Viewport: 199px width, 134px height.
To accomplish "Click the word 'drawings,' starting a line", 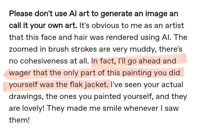I will coord(25,97).
